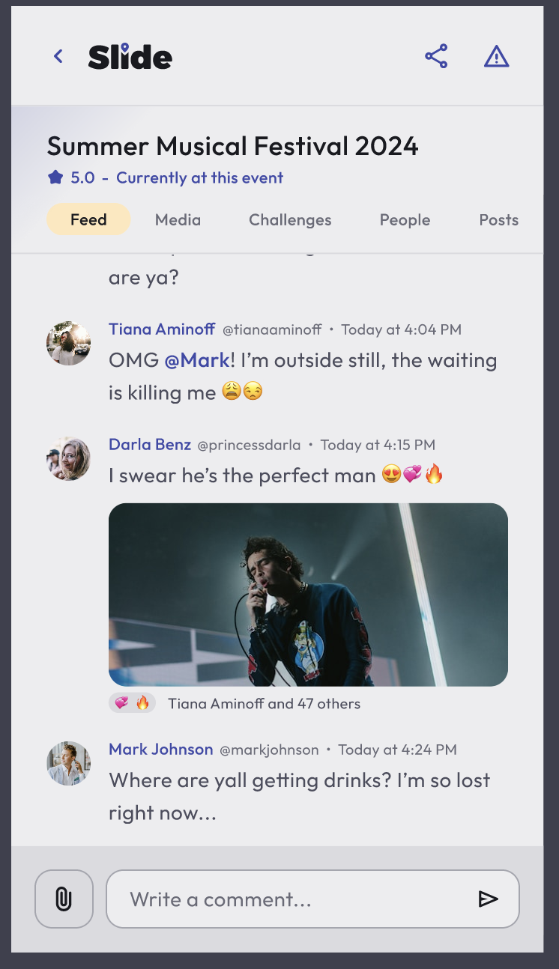The width and height of the screenshot is (559, 969).
Task: Open Darla Benz's profile name link
Action: (x=150, y=445)
